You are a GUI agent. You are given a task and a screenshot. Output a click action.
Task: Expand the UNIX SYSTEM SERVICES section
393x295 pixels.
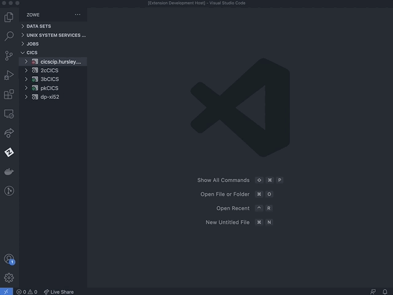point(56,35)
